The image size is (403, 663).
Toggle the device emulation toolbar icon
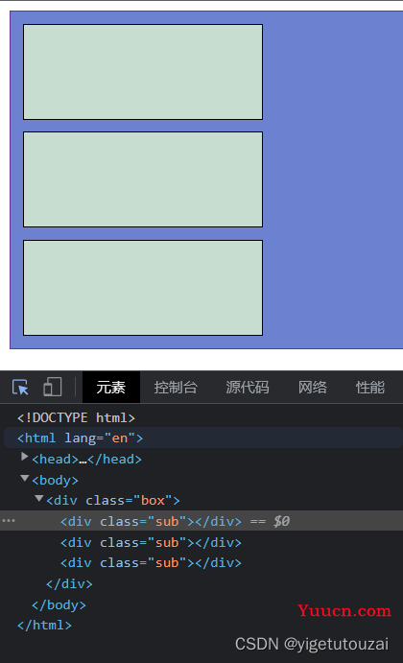(53, 387)
